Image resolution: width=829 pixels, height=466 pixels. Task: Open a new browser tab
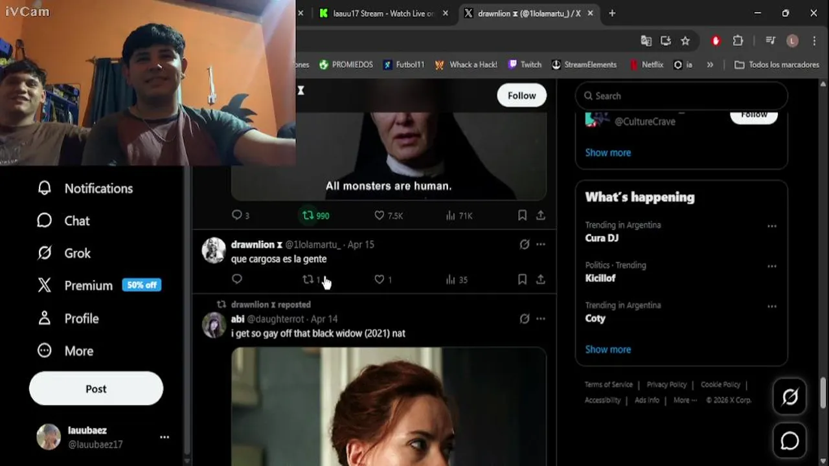coord(612,13)
